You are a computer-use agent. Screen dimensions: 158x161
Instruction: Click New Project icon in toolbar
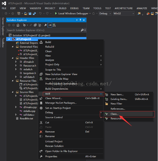pyautogui.click(x=19, y=13)
